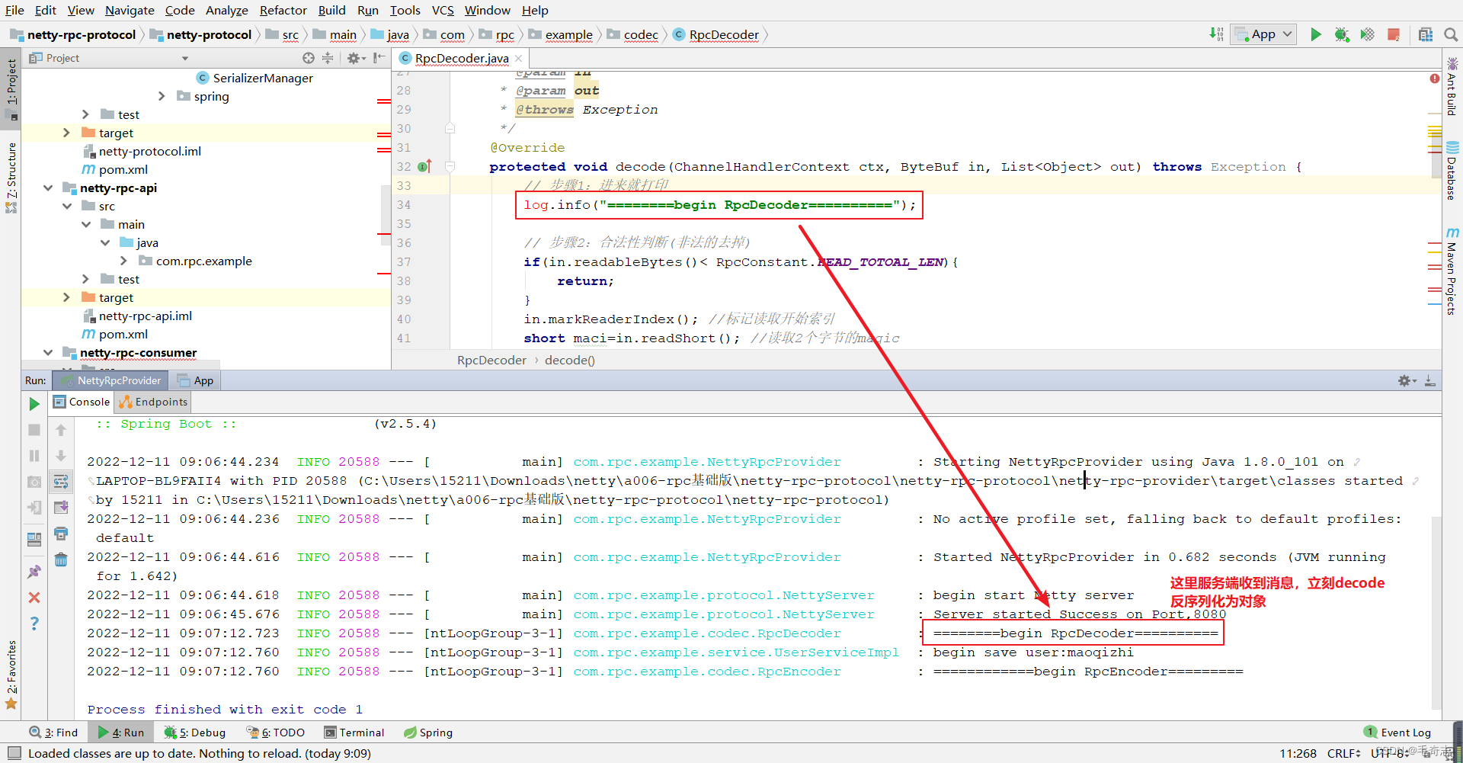This screenshot has height=763, width=1463.
Task: Start debugging with the green bug icon
Action: pos(1342,34)
